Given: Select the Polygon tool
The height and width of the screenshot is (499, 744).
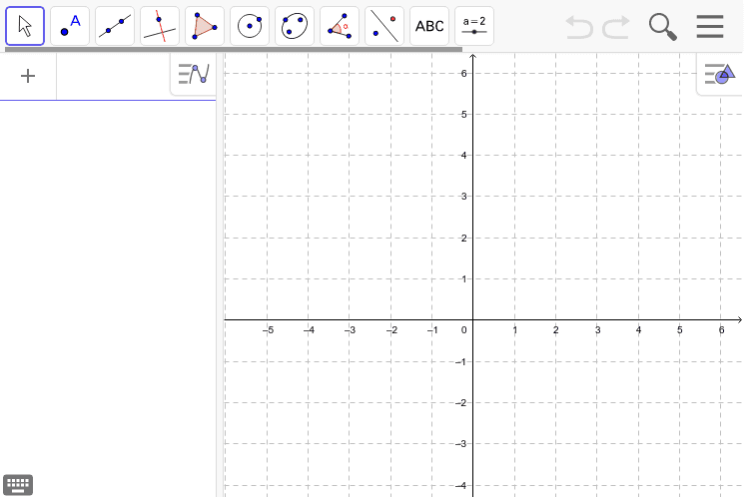Looking at the screenshot, I should (205, 26).
